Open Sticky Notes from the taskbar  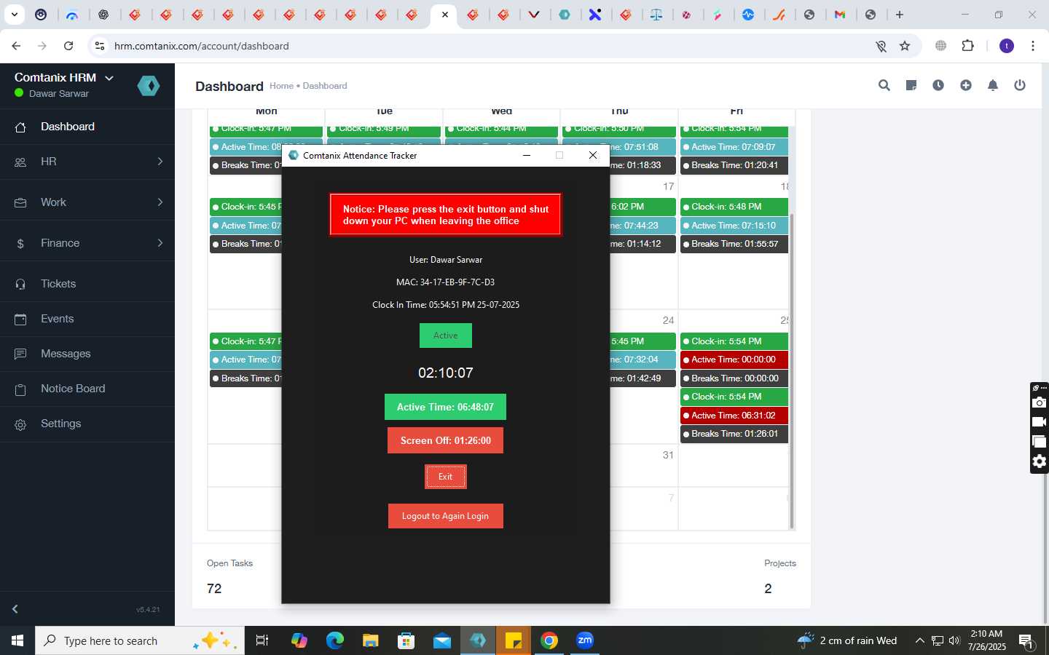[x=514, y=640]
